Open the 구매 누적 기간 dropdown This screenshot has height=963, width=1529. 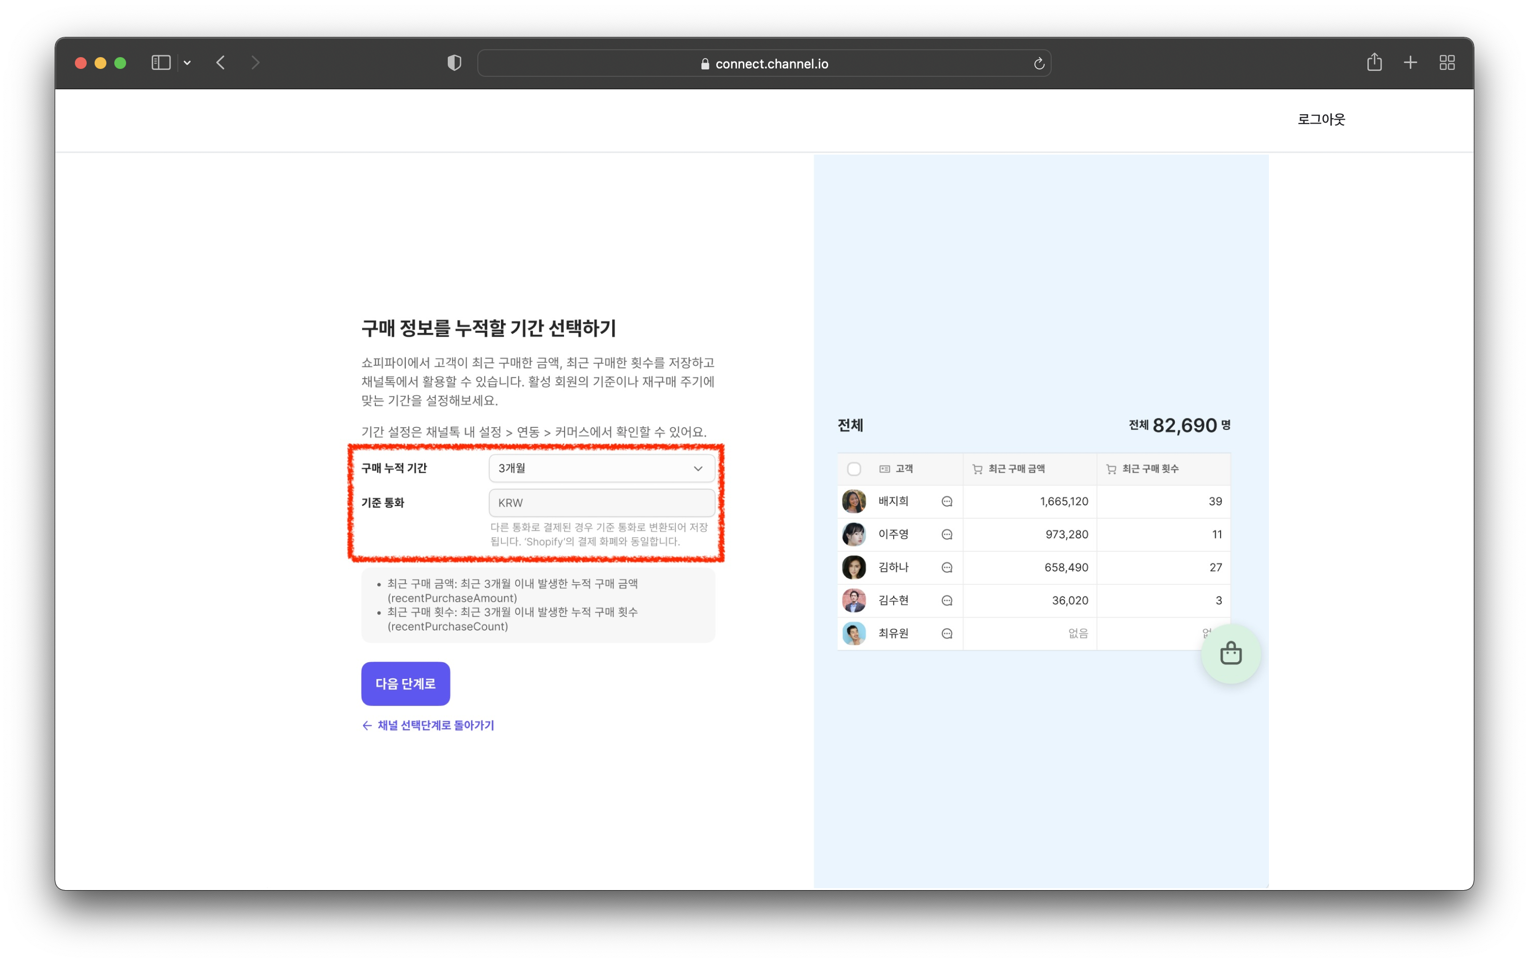point(600,469)
